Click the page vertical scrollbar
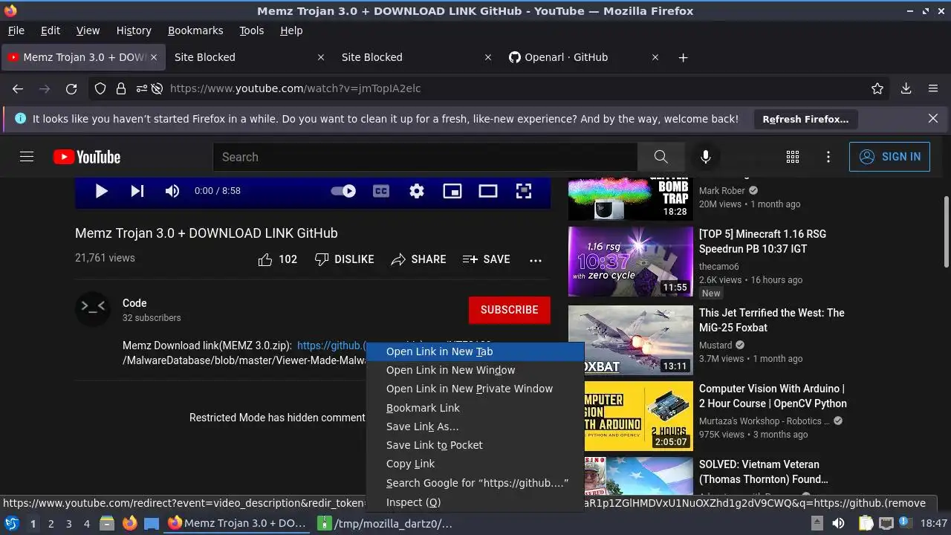Image resolution: width=951 pixels, height=535 pixels. click(946, 232)
